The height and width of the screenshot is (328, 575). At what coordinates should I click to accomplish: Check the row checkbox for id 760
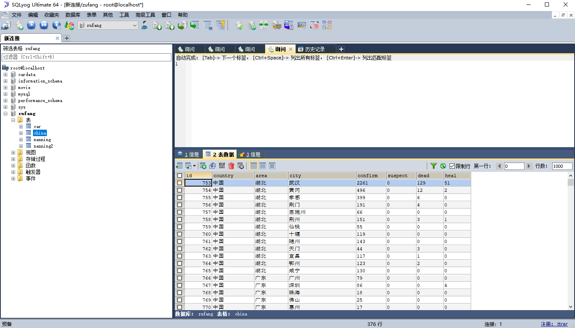click(180, 234)
